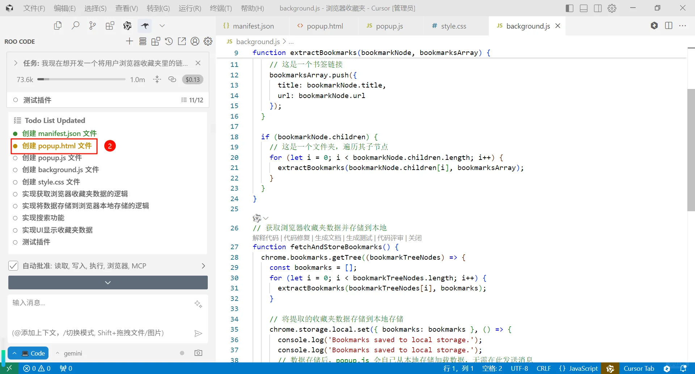Click the scroll-to-bottom chevron bar
695x374 pixels.
point(108,282)
